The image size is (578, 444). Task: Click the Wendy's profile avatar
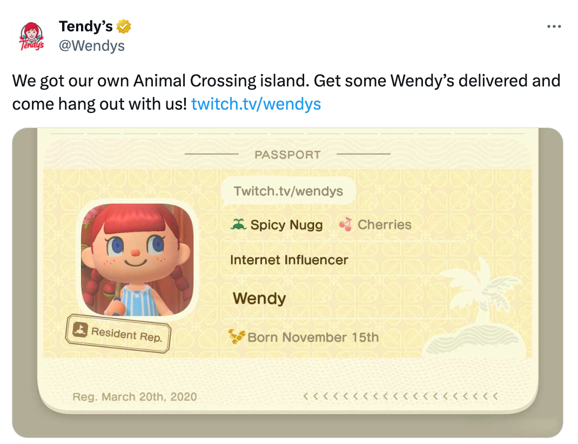tap(31, 36)
